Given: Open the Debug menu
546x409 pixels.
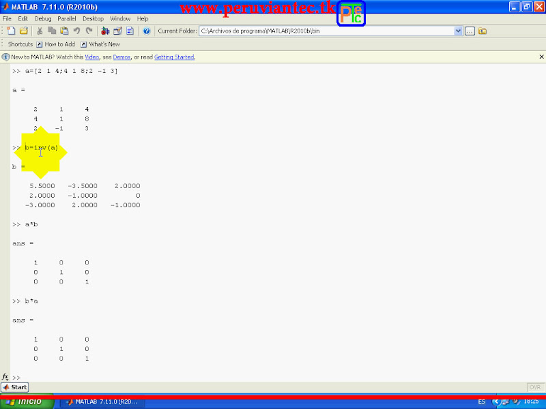Looking at the screenshot, I should pyautogui.click(x=43, y=18).
